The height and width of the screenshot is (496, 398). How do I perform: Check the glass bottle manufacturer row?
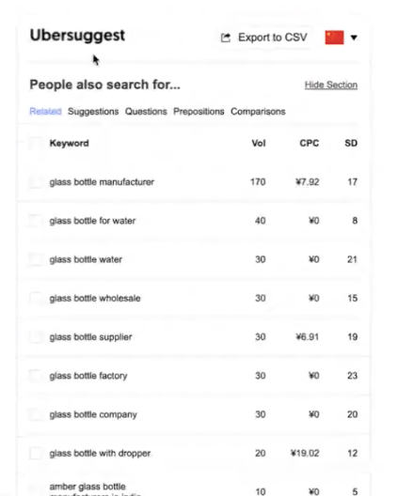[x=36, y=182]
